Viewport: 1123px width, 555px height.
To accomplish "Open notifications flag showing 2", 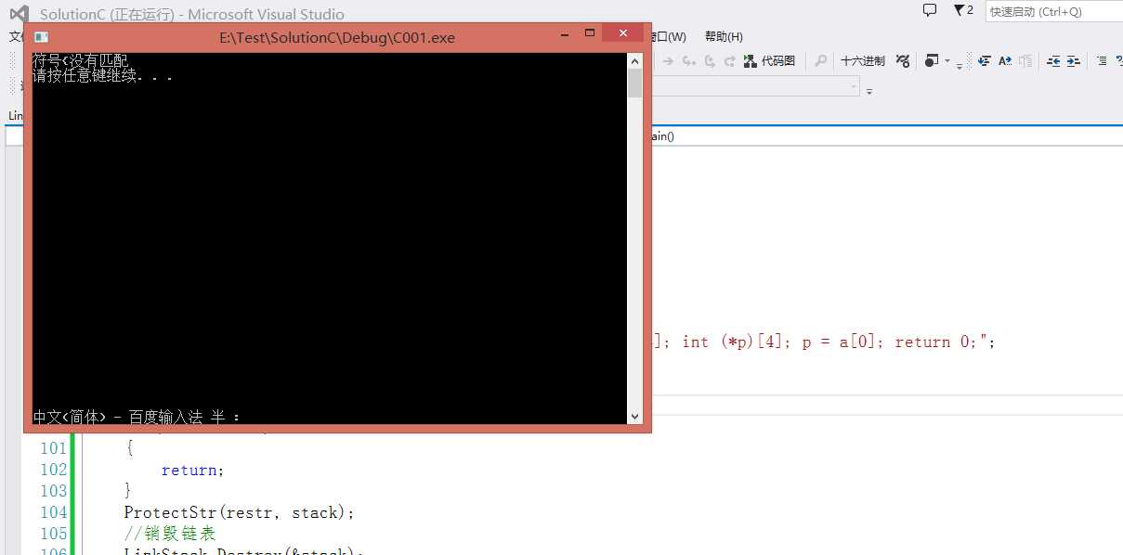I will pyautogui.click(x=963, y=10).
